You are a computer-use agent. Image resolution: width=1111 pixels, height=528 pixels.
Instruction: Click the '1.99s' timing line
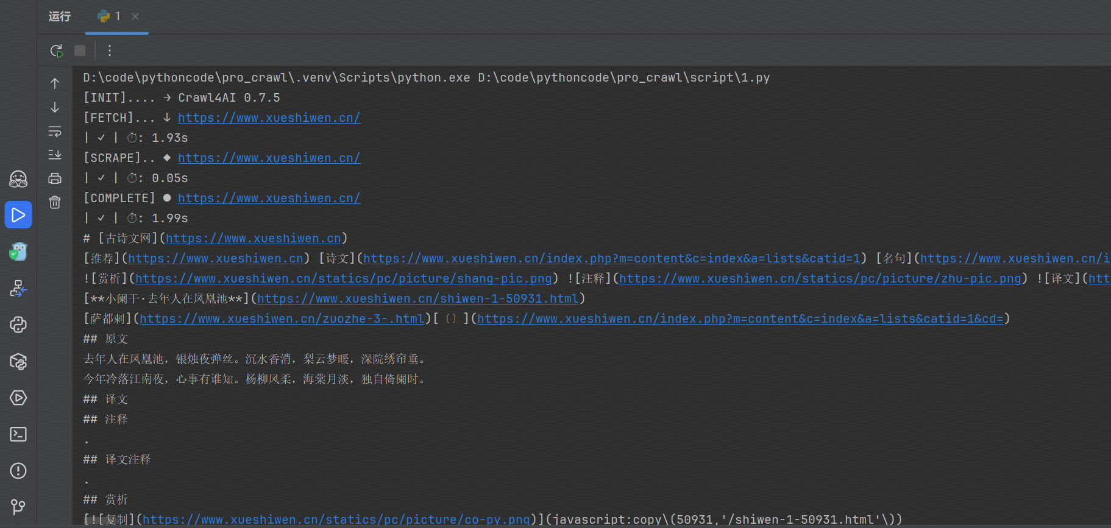coord(136,218)
